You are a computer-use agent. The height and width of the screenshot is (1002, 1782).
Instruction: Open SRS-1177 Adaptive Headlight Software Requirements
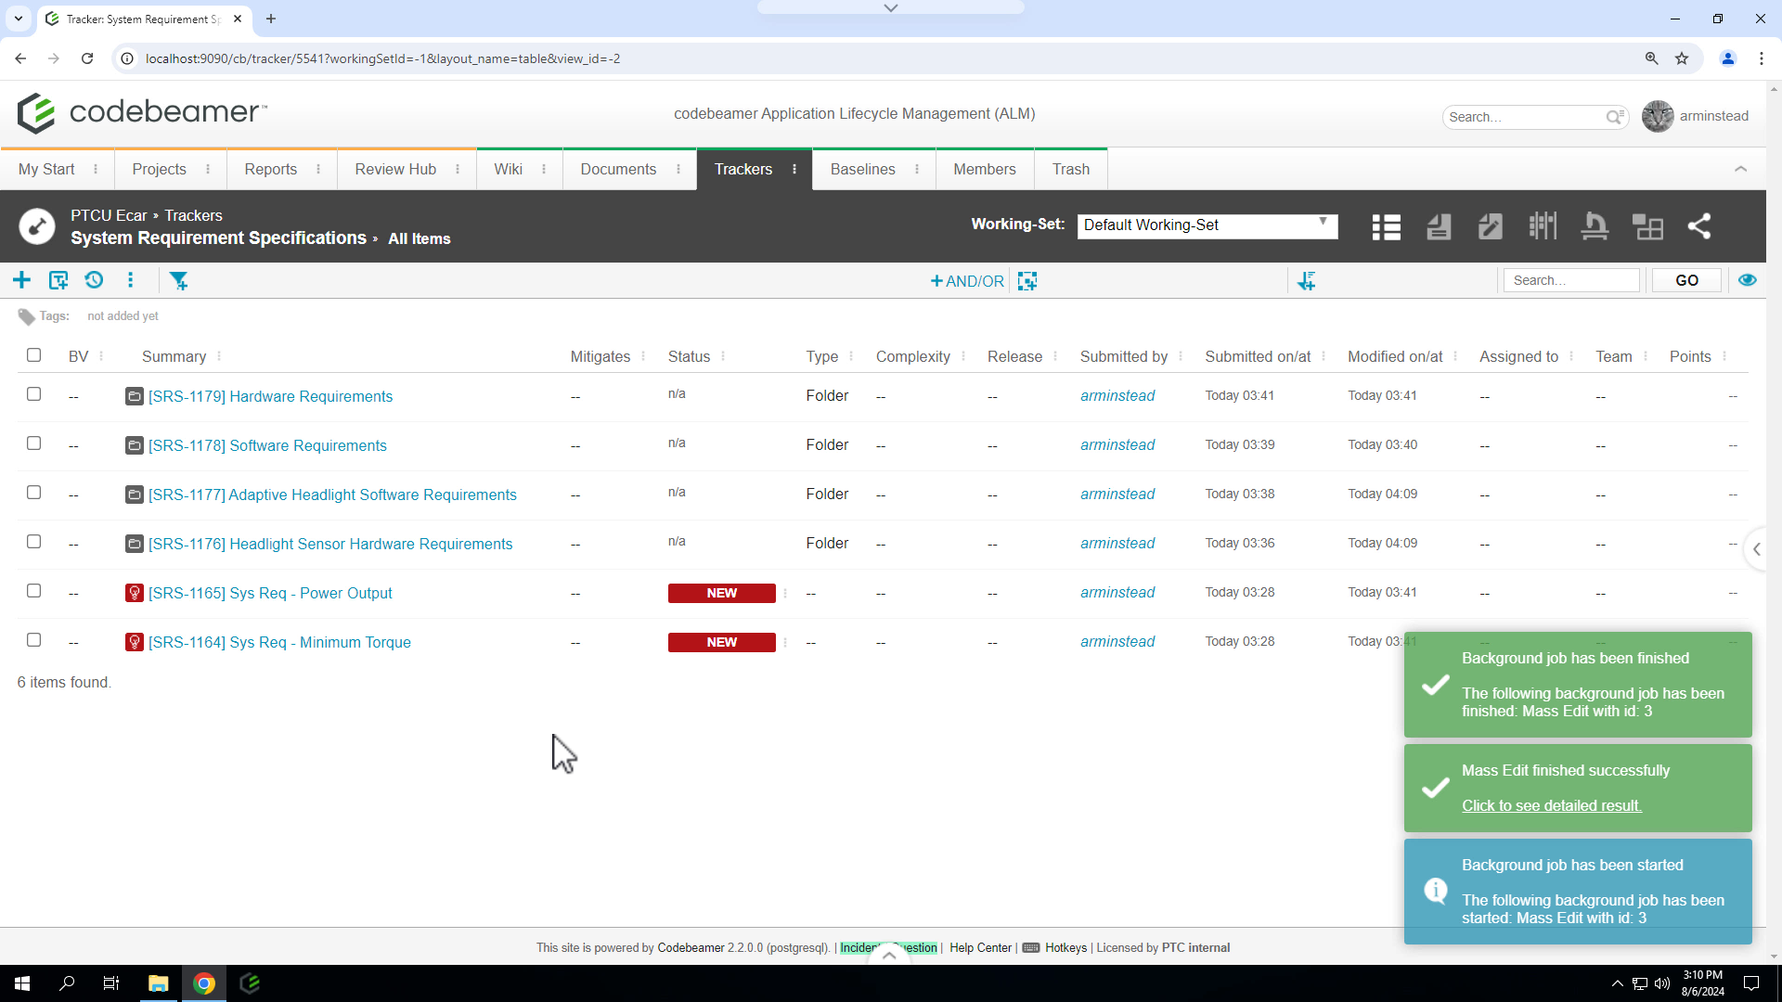coord(332,495)
